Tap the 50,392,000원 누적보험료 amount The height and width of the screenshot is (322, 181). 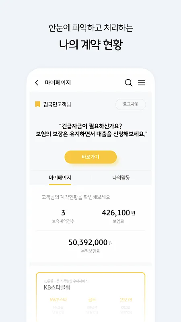[x=90, y=243]
